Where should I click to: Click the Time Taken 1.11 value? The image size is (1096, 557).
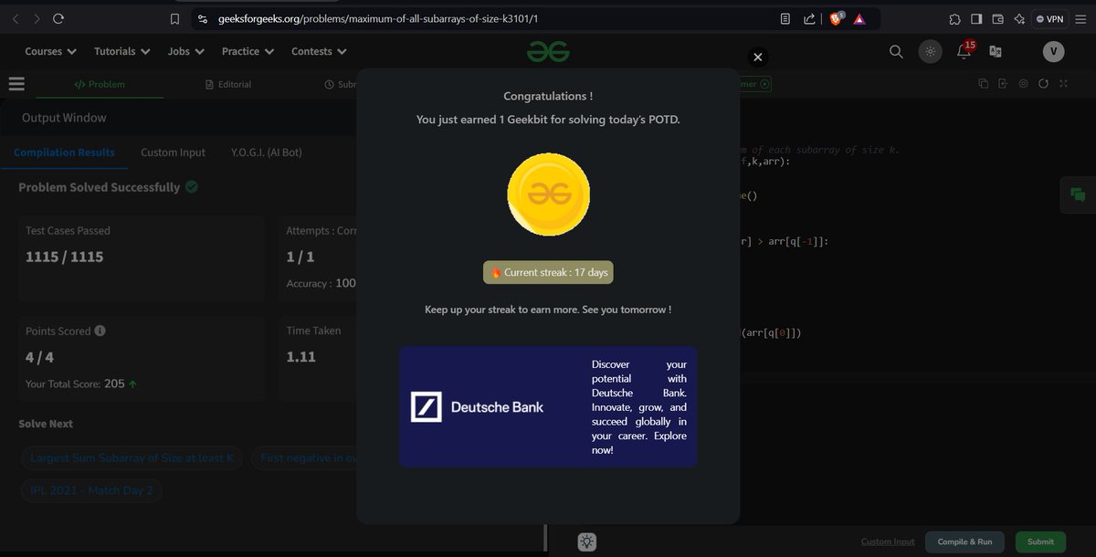(x=300, y=357)
